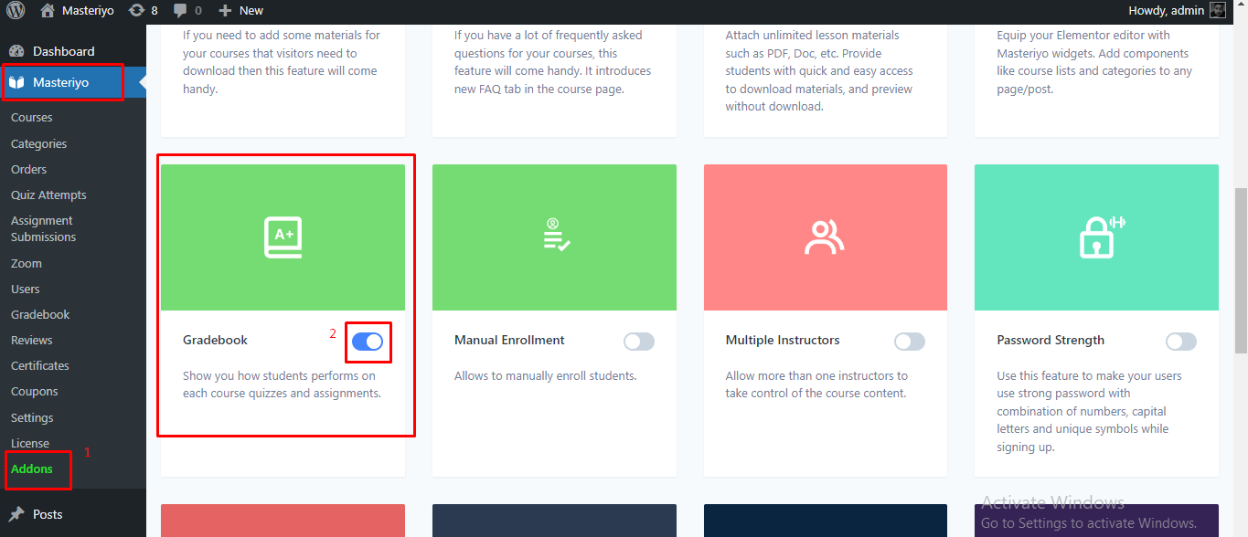Click the Multiple Instructors card title
1248x537 pixels.
[x=783, y=340]
